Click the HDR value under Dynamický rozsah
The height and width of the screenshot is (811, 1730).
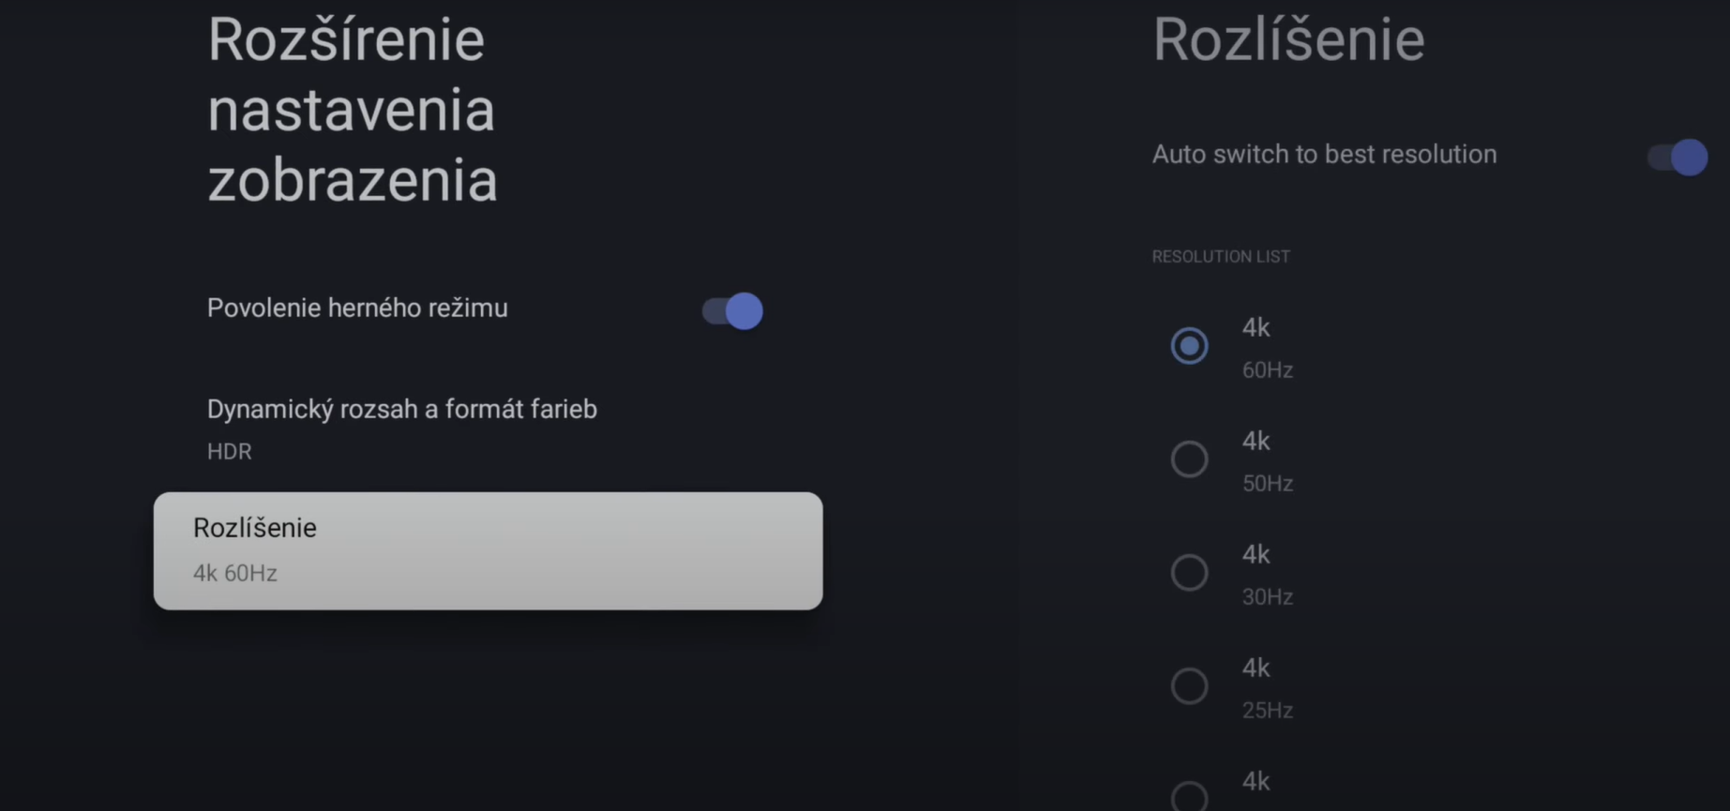tap(230, 451)
